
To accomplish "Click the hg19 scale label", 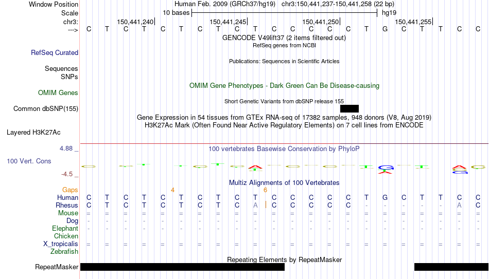I will point(389,13).
